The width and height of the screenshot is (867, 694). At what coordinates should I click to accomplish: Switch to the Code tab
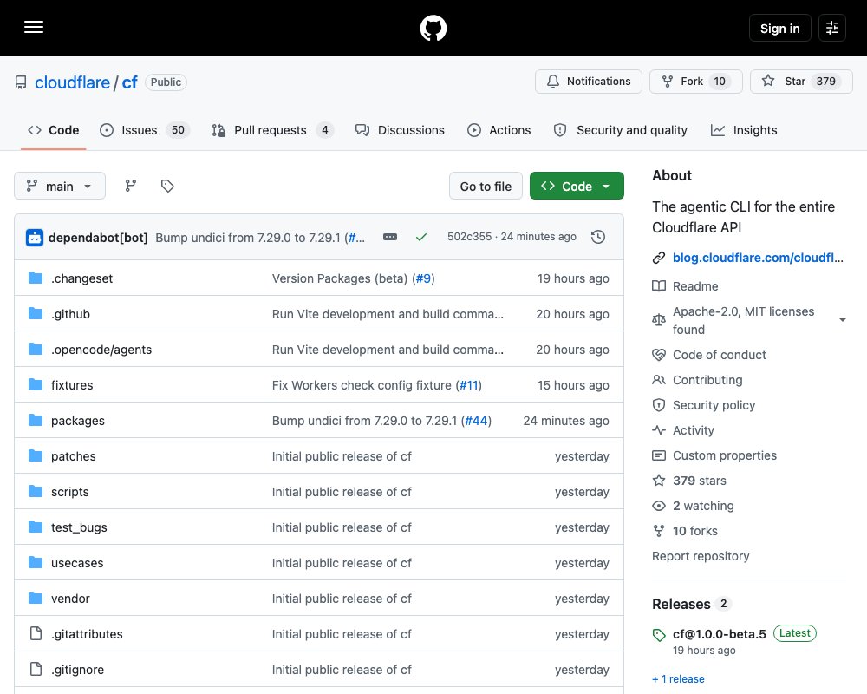pyautogui.click(x=53, y=130)
